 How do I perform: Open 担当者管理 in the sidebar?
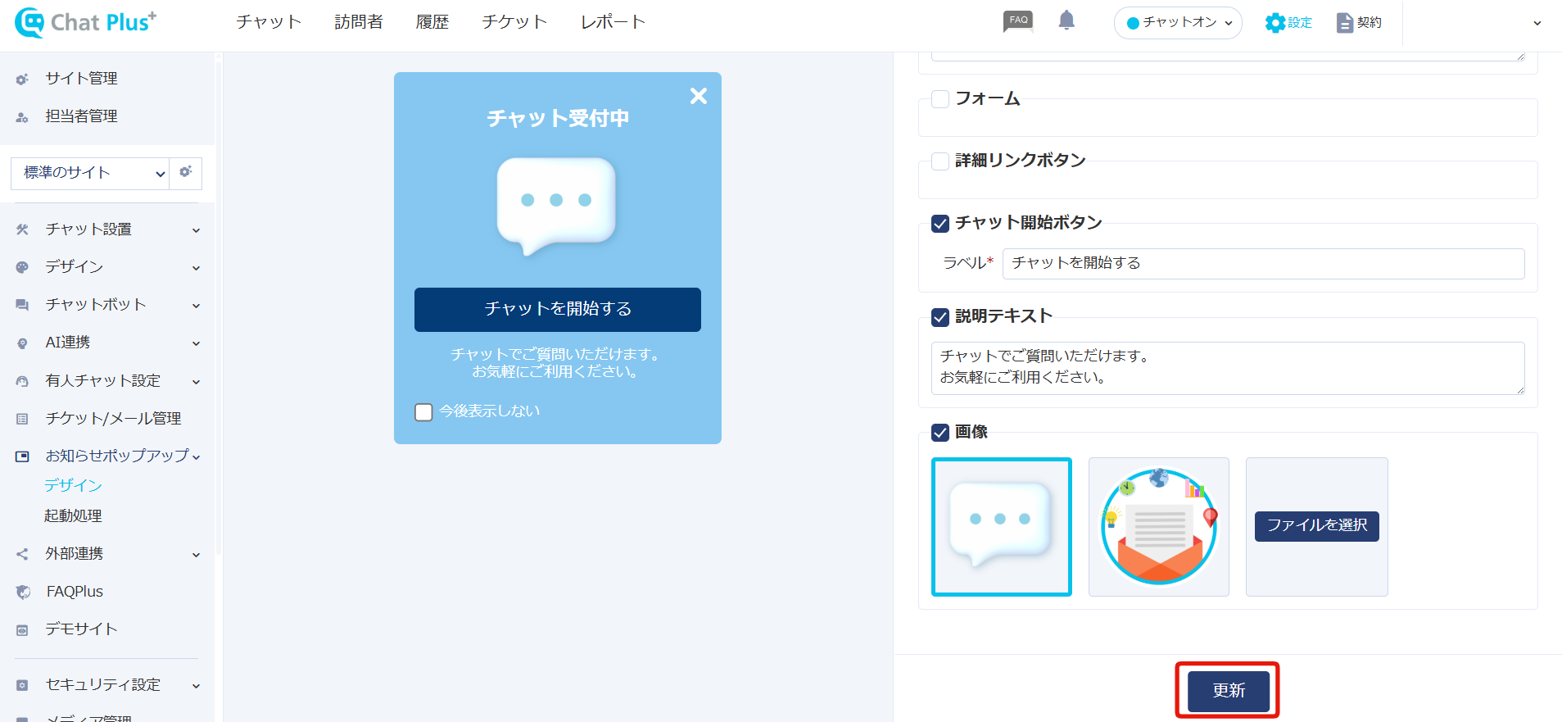pos(81,116)
